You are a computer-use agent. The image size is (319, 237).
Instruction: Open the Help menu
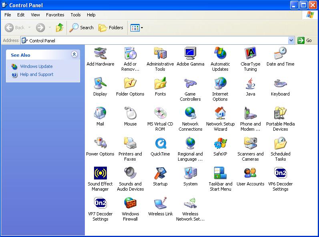pyautogui.click(x=91, y=15)
